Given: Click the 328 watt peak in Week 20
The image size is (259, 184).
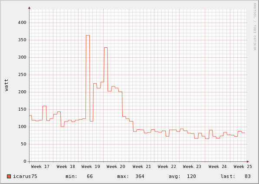Looking at the screenshot, I should (x=106, y=48).
